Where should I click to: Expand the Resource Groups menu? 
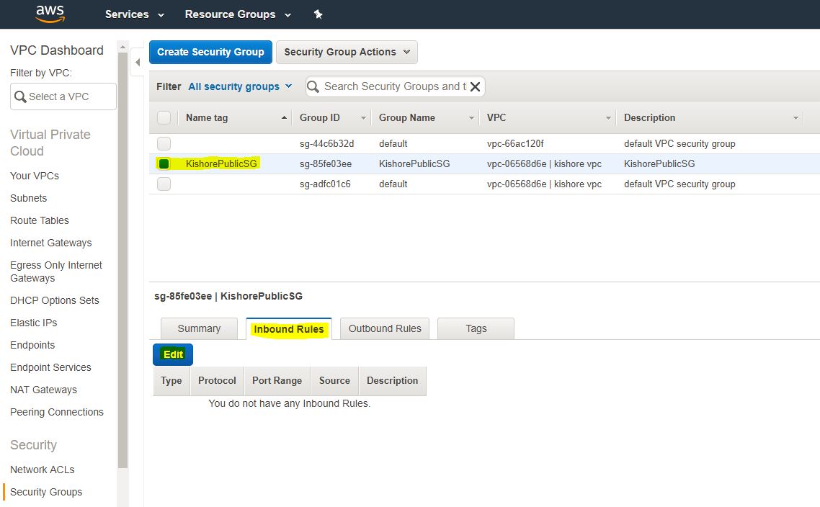(238, 14)
